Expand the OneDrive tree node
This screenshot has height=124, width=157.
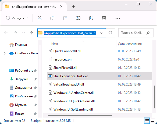pyautogui.click(x=5, y=53)
